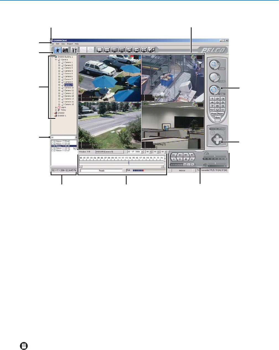Open the View menu
Screen dimensions: 279x350
[63, 44]
